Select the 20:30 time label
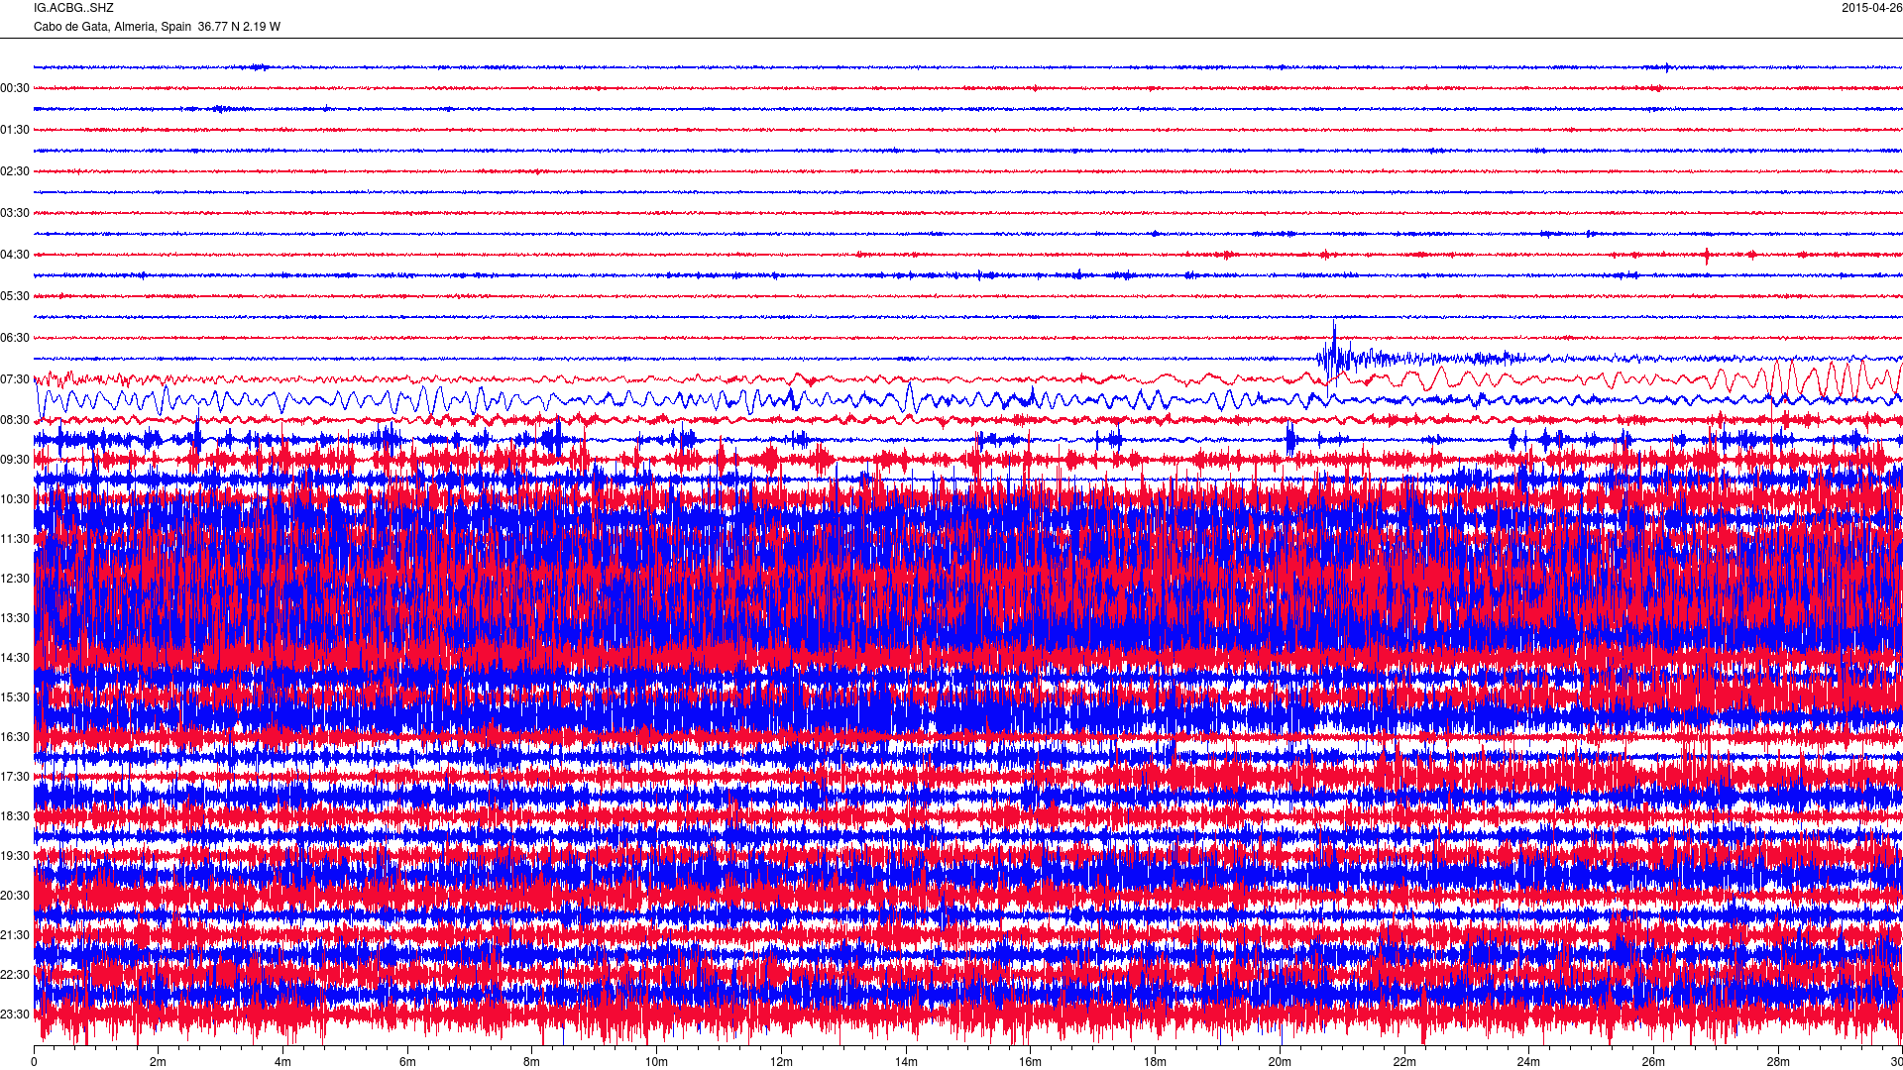 [x=15, y=896]
